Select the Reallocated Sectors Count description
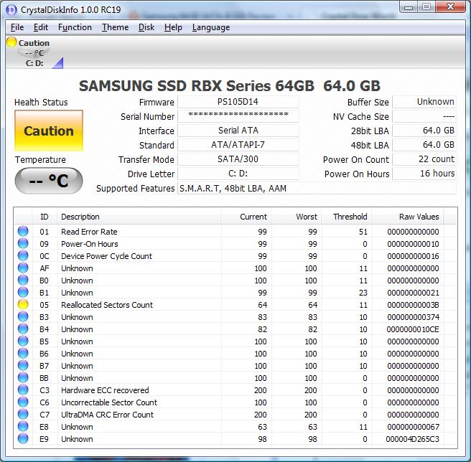Image resolution: width=471 pixels, height=462 pixels. (107, 305)
